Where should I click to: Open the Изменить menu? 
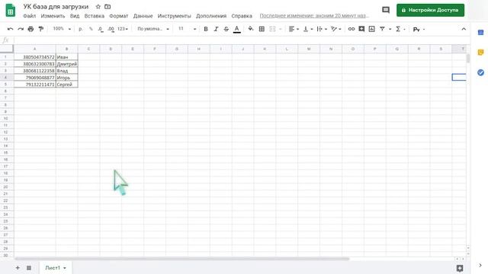[53, 16]
